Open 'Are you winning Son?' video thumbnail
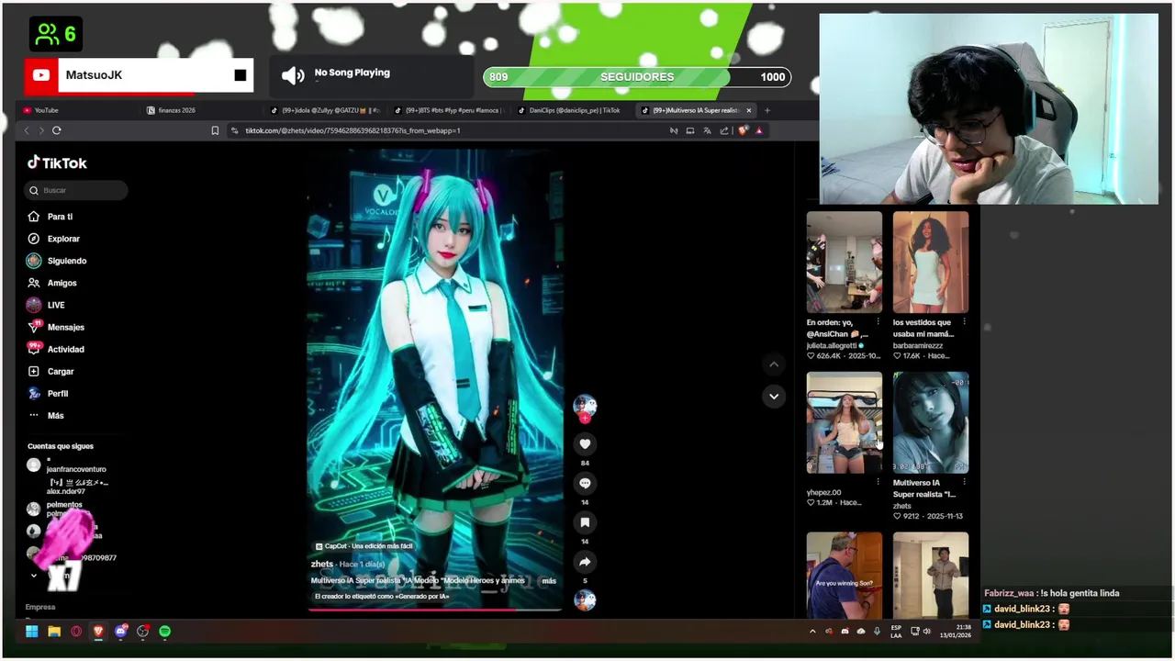 [845, 575]
